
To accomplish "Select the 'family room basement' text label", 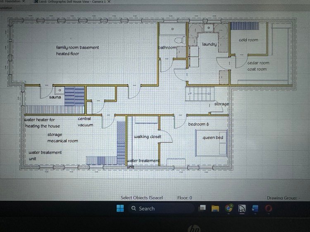I will click(77, 48).
